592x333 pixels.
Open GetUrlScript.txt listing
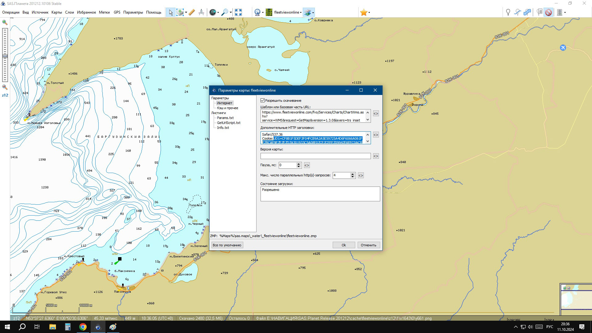[228, 123]
